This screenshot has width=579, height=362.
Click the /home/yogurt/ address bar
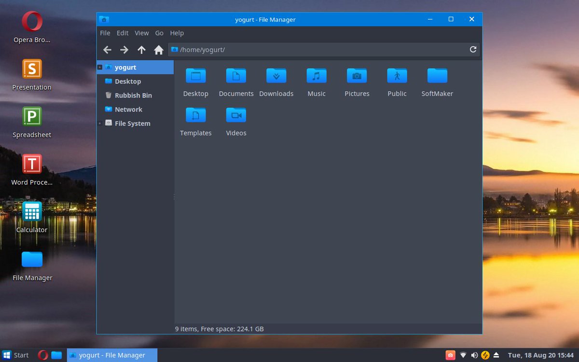(x=241, y=49)
